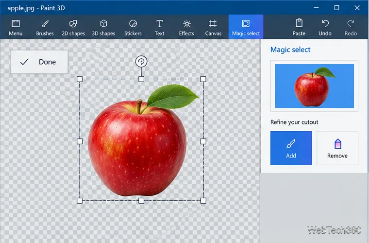Click top-right selection corner handle
The width and height of the screenshot is (369, 243).
[x=203, y=79]
